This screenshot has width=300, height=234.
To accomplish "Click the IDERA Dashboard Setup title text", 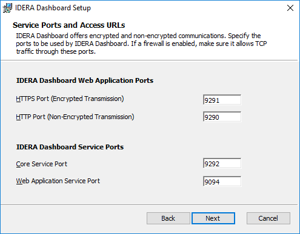I will coord(53,8).
